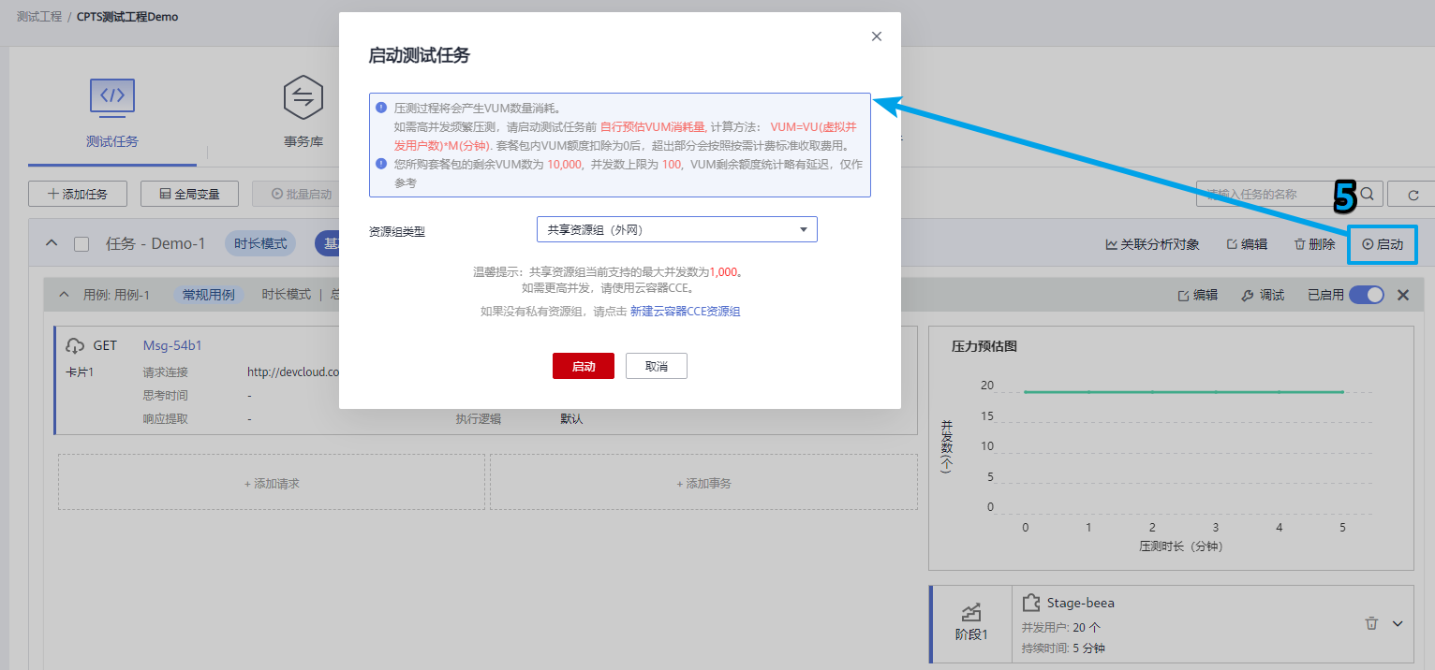Viewport: 1435px width, 670px height.
Task: Click 时长模式 text in the 用例-1 row
Action: (x=286, y=295)
